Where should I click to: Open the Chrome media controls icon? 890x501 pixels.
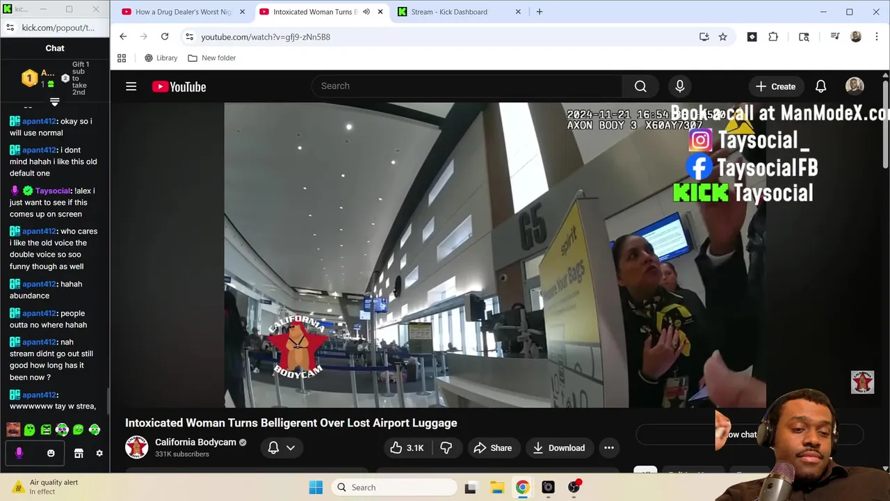(835, 37)
